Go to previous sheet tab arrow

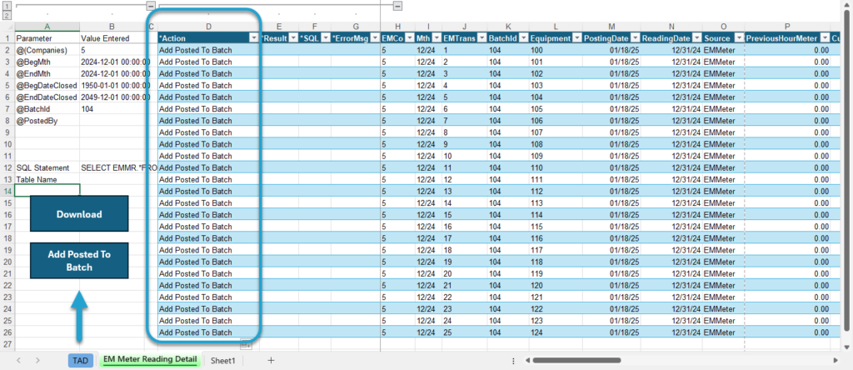(18, 360)
